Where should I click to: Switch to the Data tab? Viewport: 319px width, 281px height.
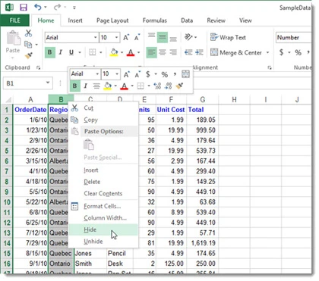pyautogui.click(x=187, y=20)
